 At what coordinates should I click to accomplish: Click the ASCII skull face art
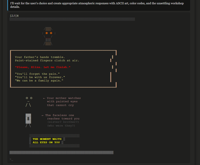click(x=48, y=36)
